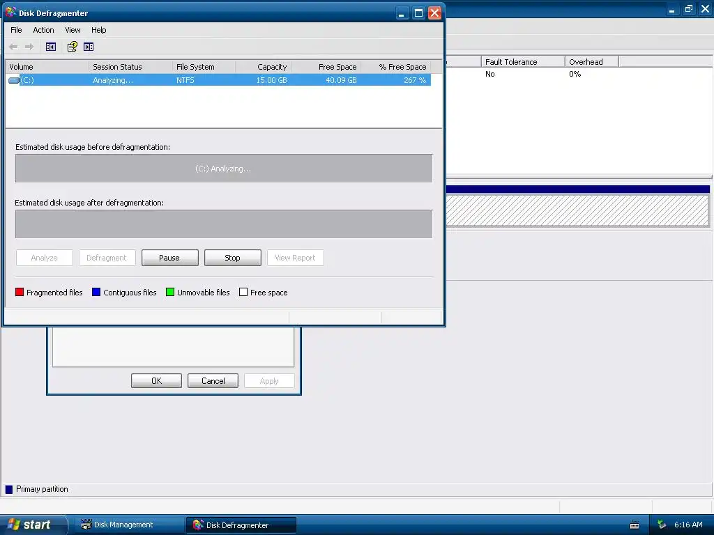714x535 pixels.
Task: Click the NTFS file system cell
Action: click(x=185, y=80)
